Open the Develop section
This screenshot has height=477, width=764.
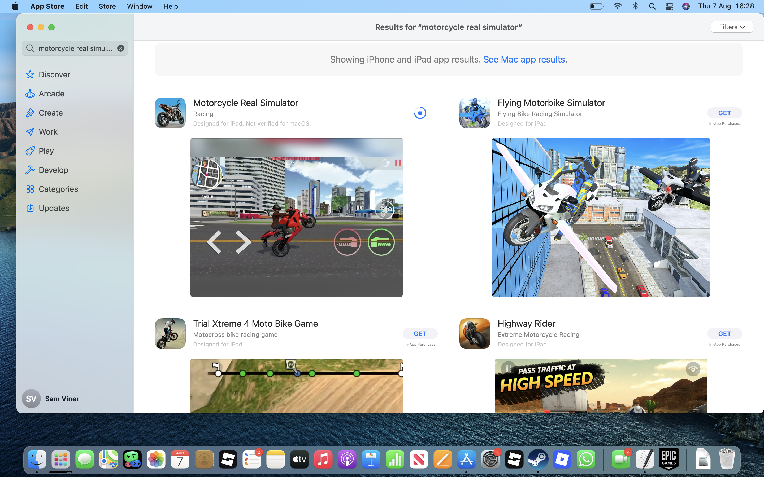point(75,170)
